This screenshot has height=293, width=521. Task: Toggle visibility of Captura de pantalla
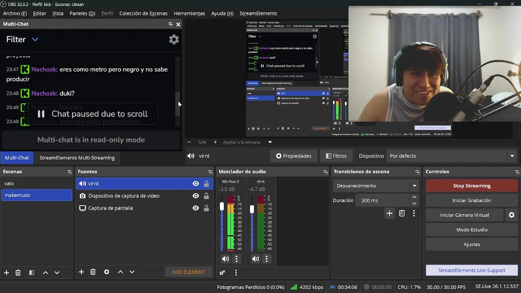click(x=196, y=208)
